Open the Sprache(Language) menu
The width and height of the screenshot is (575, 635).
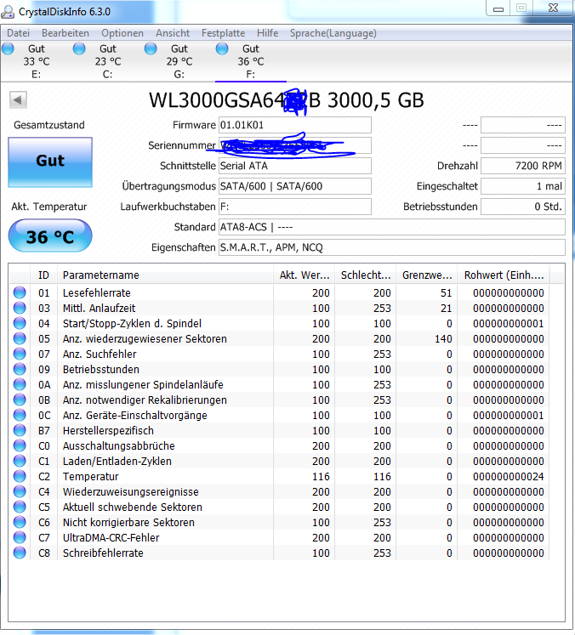[x=333, y=33]
